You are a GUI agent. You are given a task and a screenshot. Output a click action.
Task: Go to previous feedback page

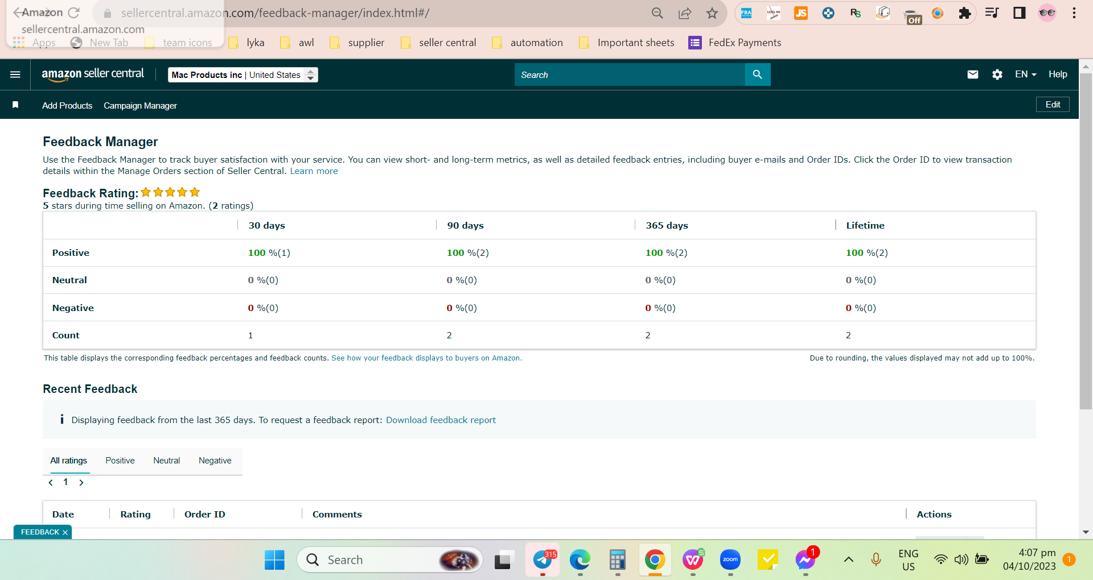(x=51, y=483)
